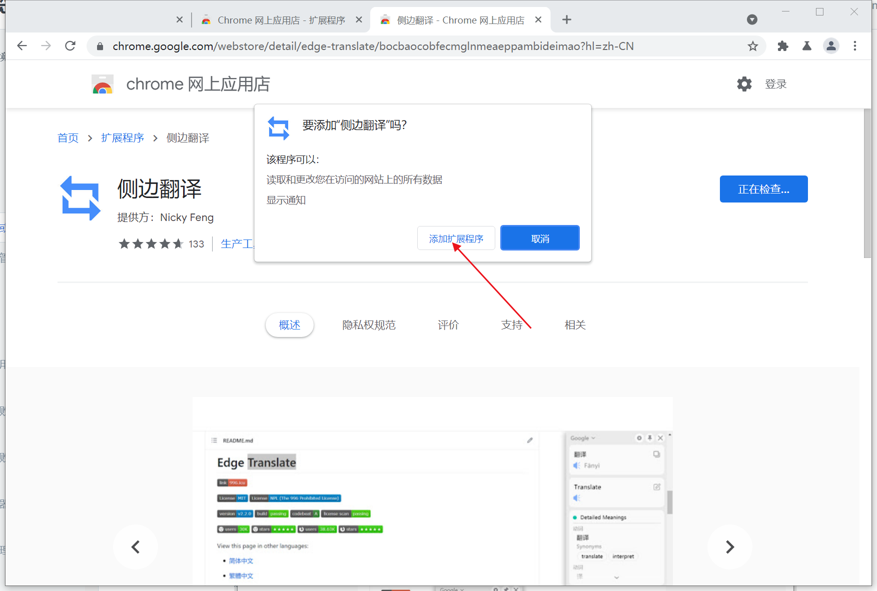Open a new tab with plus button
This screenshot has width=877, height=591.
coord(567,20)
